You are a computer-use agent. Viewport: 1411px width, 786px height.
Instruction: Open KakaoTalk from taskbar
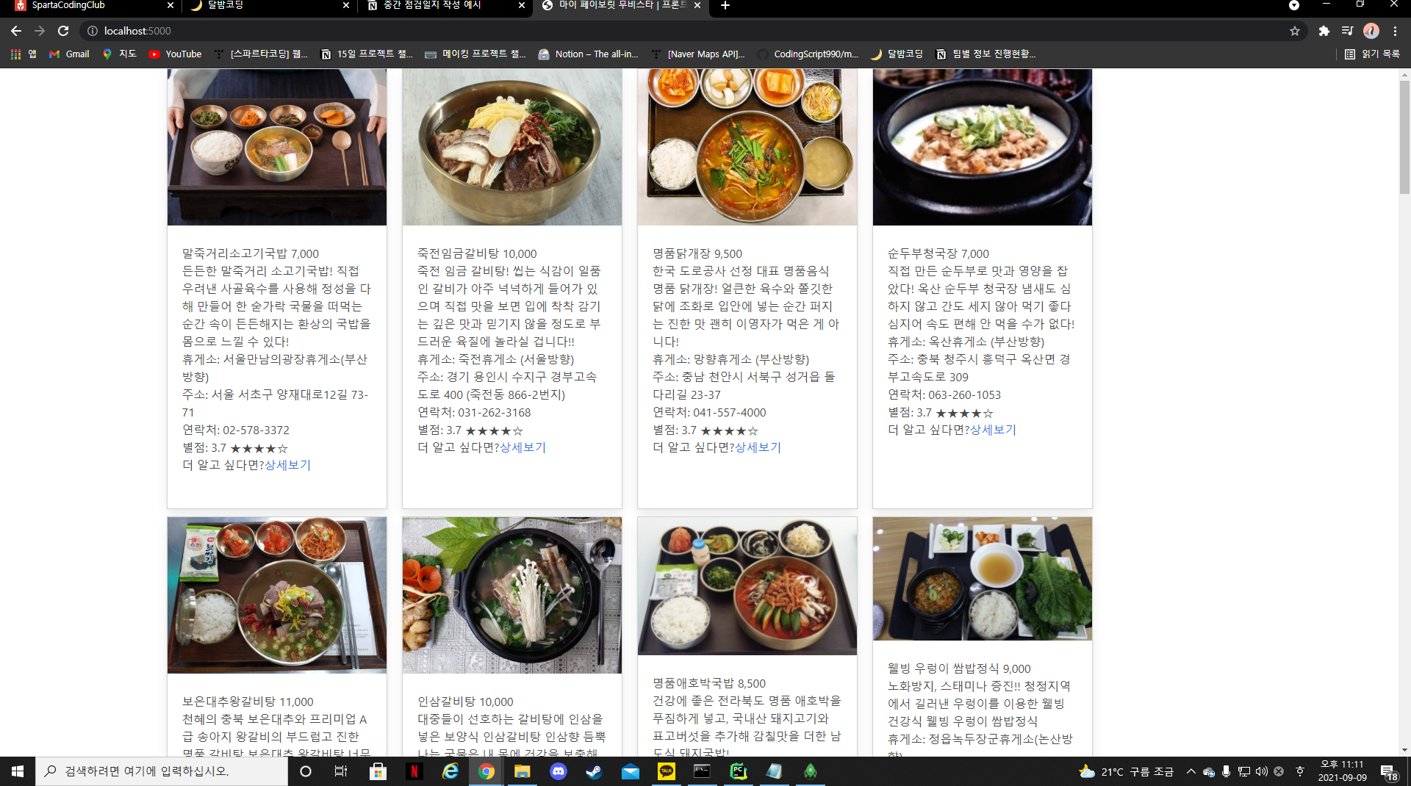(x=666, y=771)
